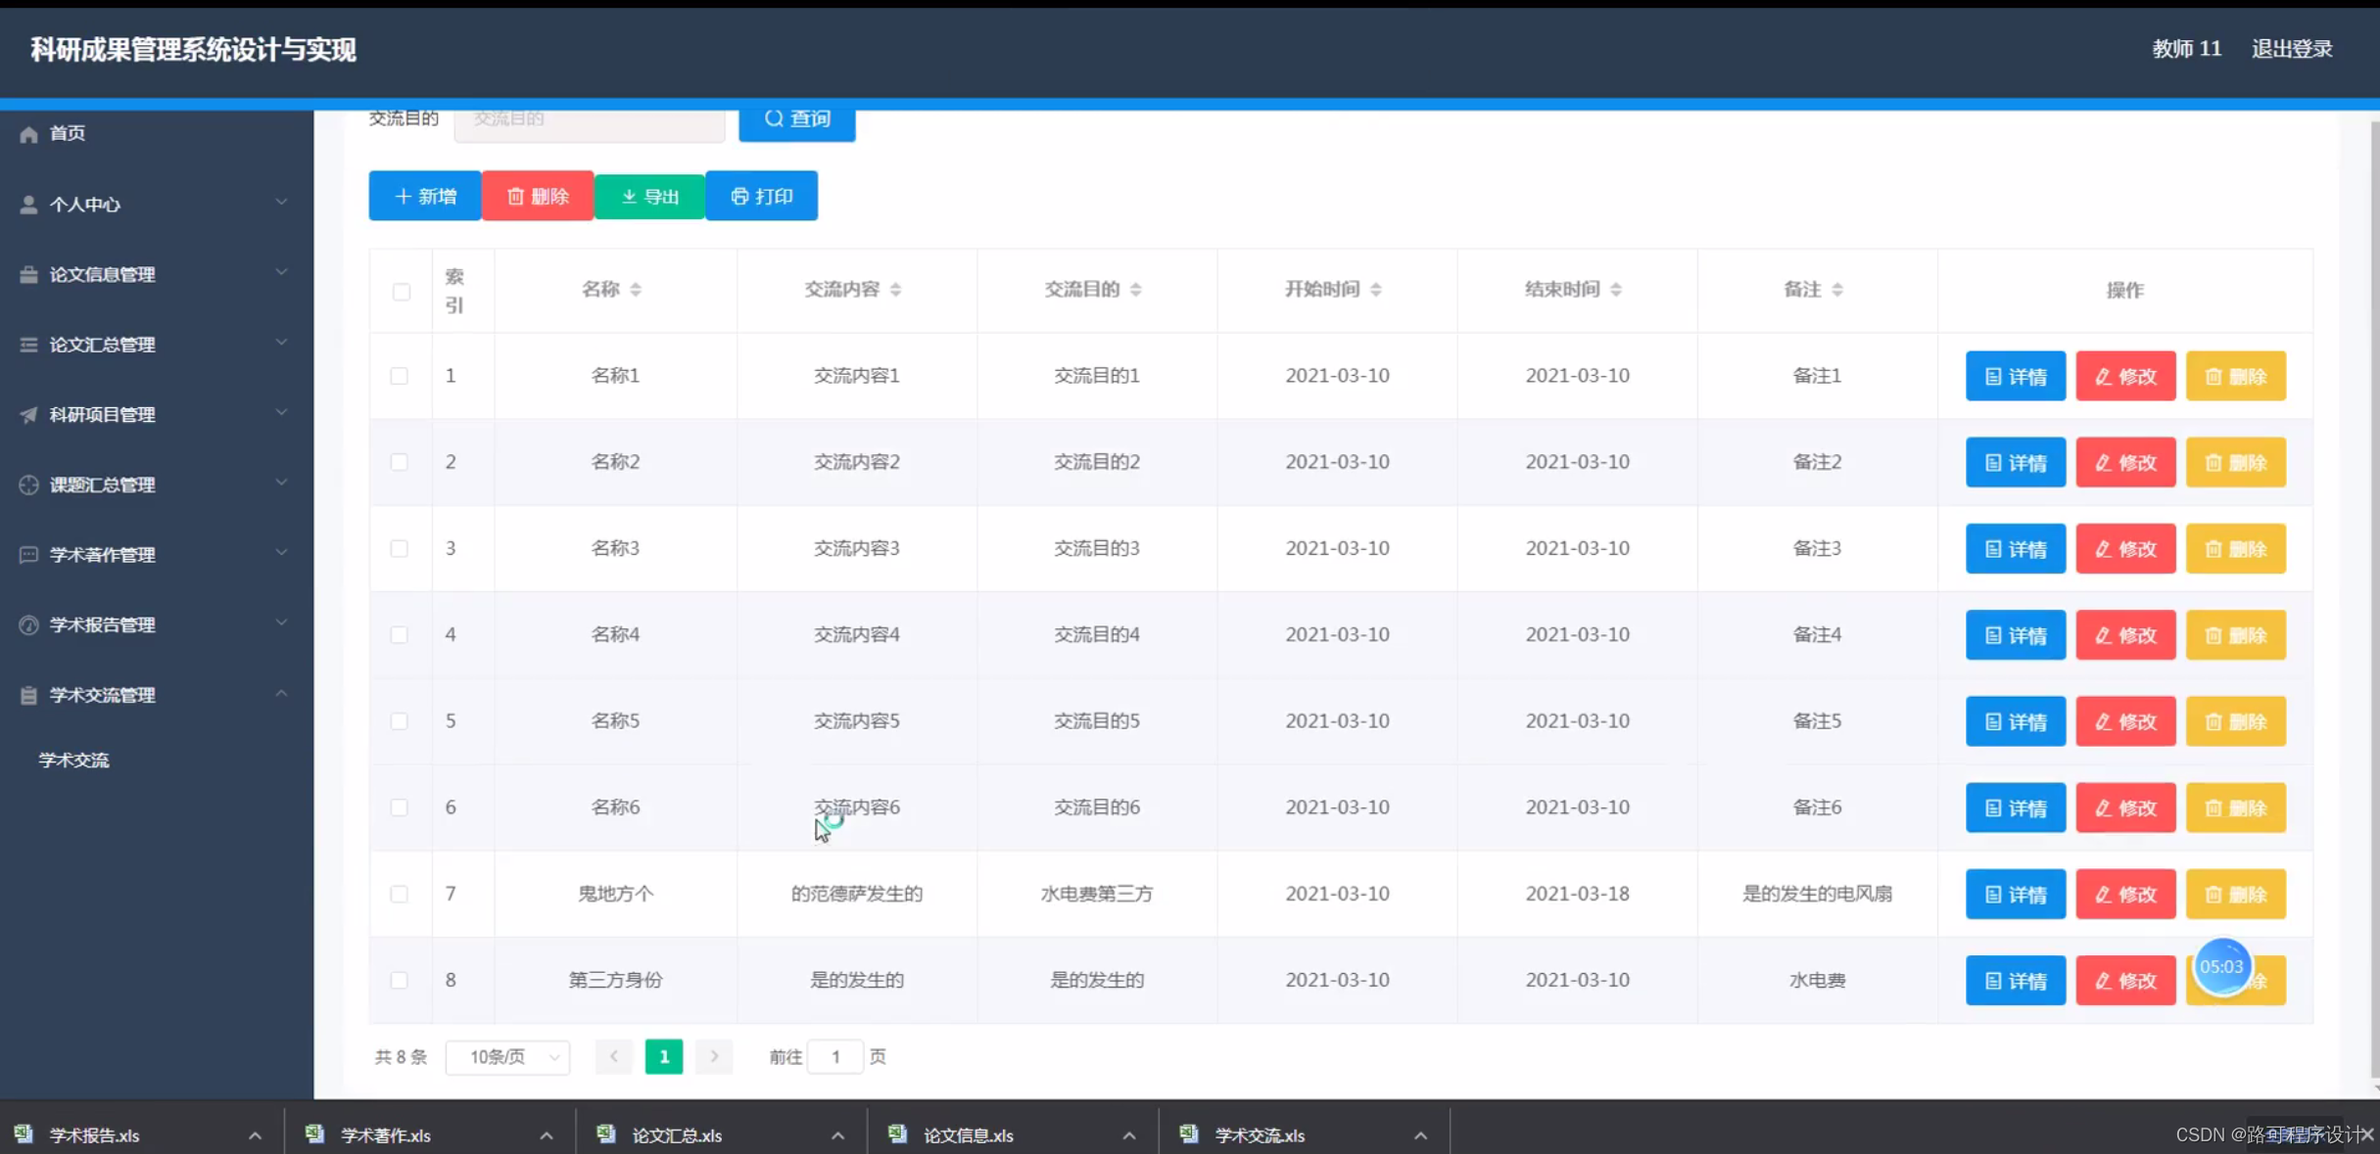The image size is (2380, 1154).
Task: Click 修改 button for row 名称2
Action: click(2125, 462)
